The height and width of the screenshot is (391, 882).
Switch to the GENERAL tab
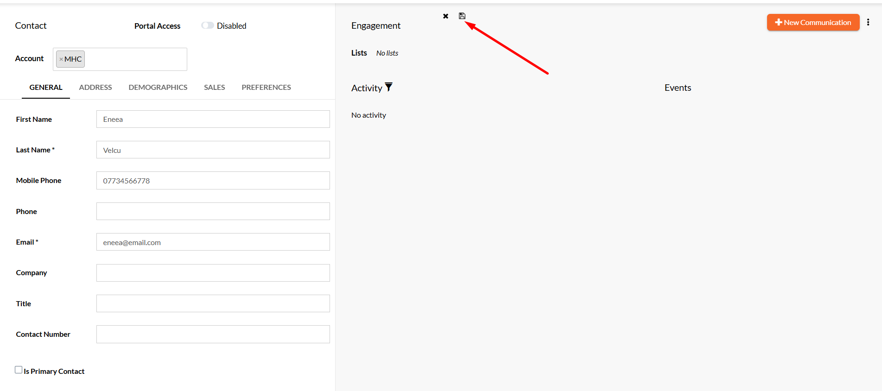point(46,87)
